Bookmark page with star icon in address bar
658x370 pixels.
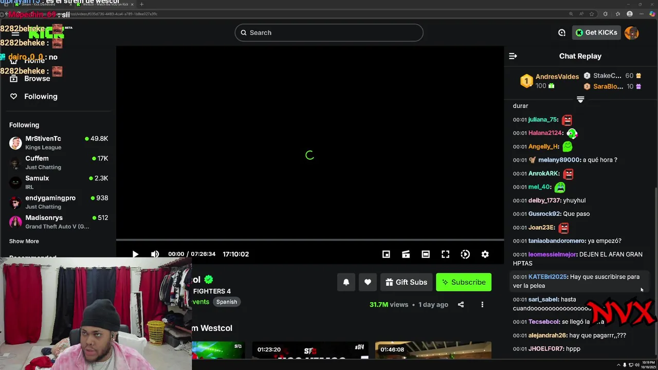(592, 14)
